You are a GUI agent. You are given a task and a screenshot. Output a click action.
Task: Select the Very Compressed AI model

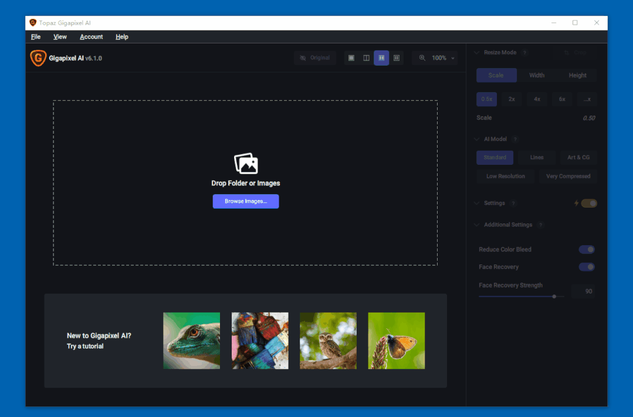568,177
